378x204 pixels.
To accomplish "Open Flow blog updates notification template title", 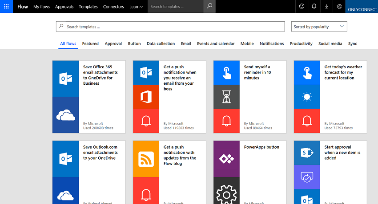I will 180,155.
